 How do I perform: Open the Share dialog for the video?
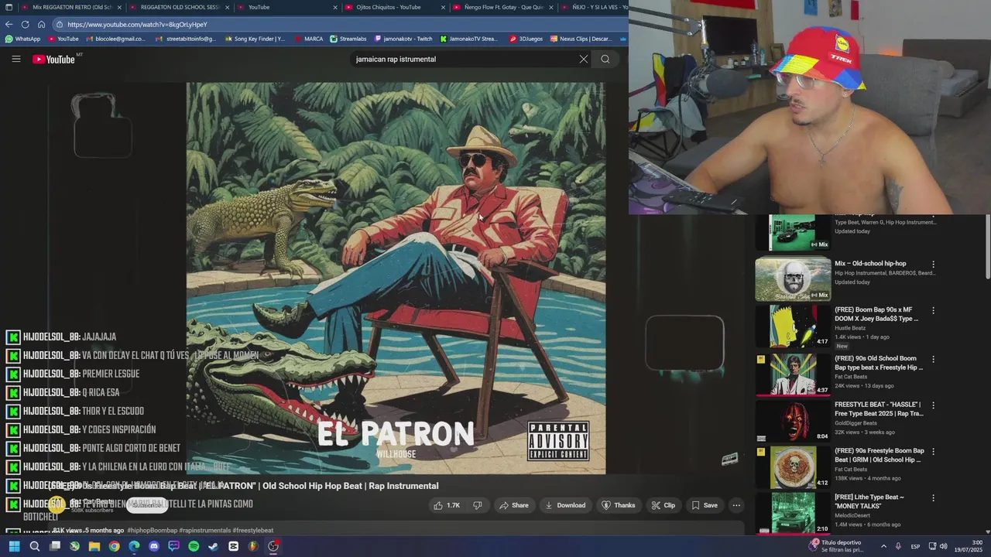pyautogui.click(x=514, y=505)
